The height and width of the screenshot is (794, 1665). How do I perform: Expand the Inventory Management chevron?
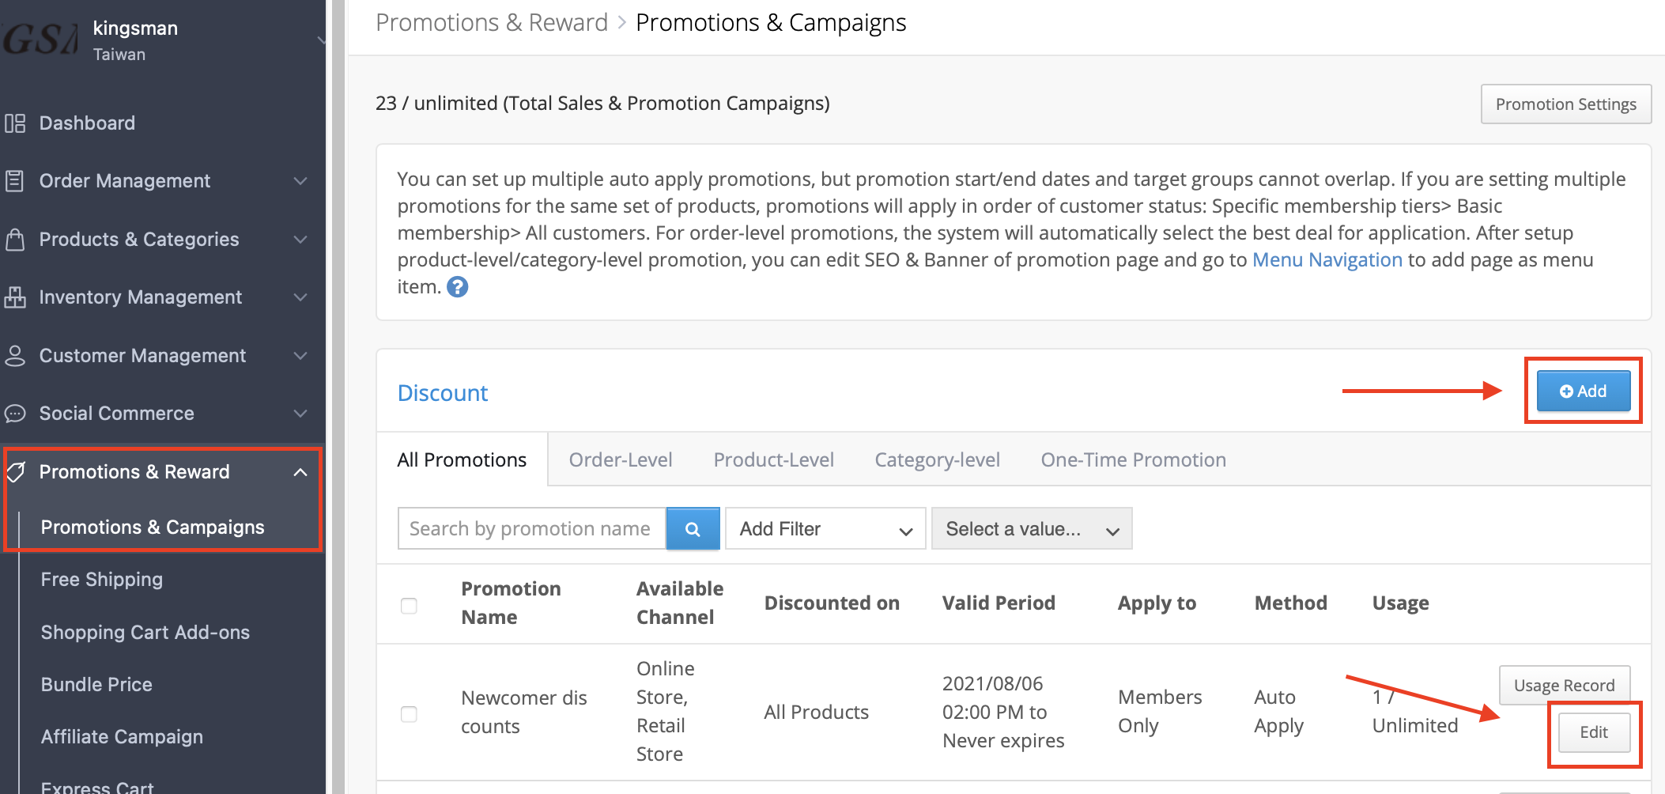pyautogui.click(x=300, y=297)
